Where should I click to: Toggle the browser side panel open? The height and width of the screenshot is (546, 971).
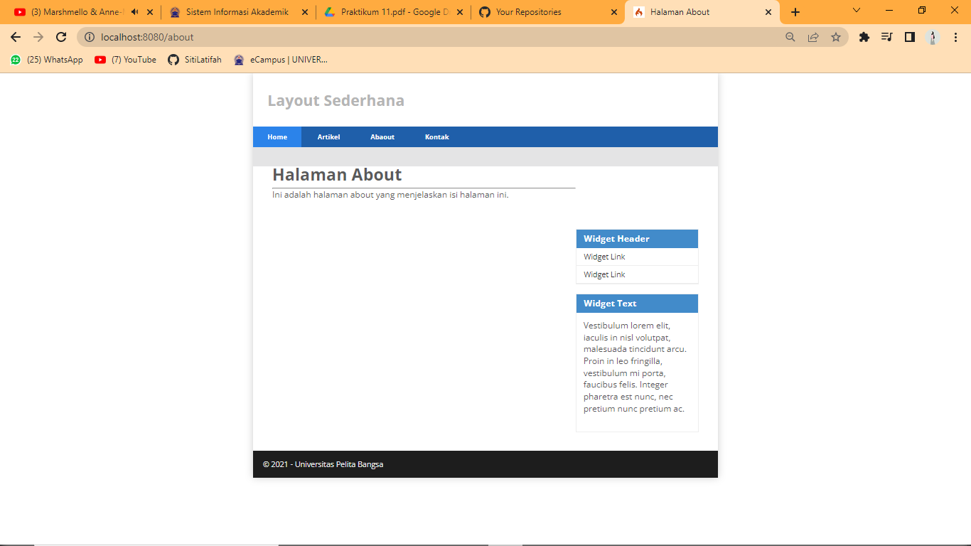[x=909, y=37]
